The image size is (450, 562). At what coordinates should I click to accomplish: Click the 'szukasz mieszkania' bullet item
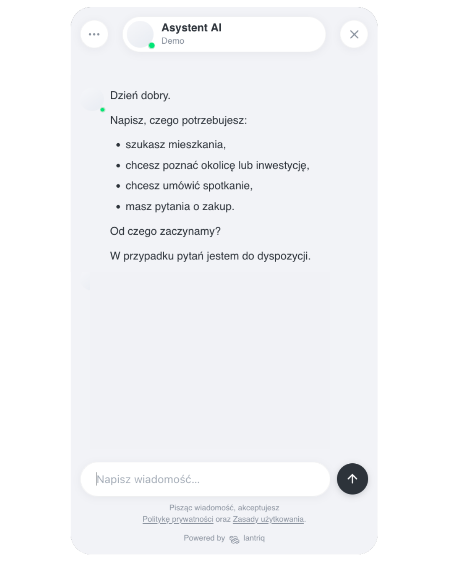(x=175, y=144)
